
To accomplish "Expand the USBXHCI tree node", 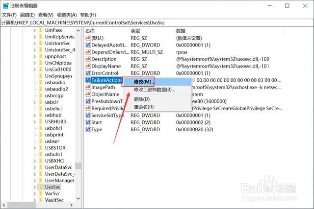I will [x=35, y=161].
